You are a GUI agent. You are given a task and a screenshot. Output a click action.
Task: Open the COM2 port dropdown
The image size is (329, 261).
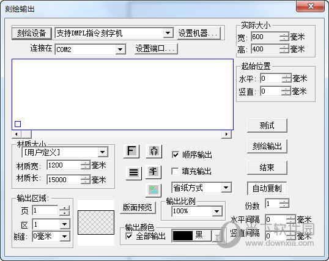coord(120,50)
